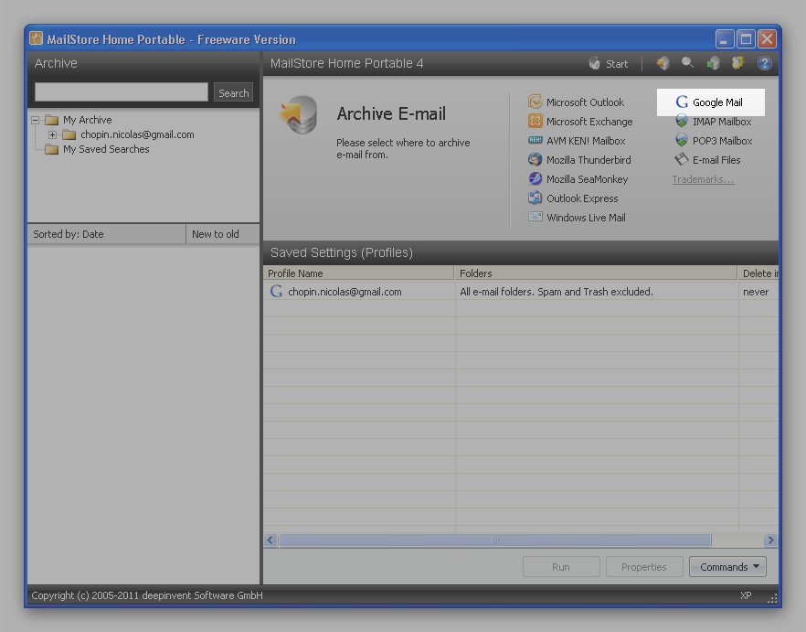Click the horizontal scrollbar thumb in profiles list

point(495,540)
